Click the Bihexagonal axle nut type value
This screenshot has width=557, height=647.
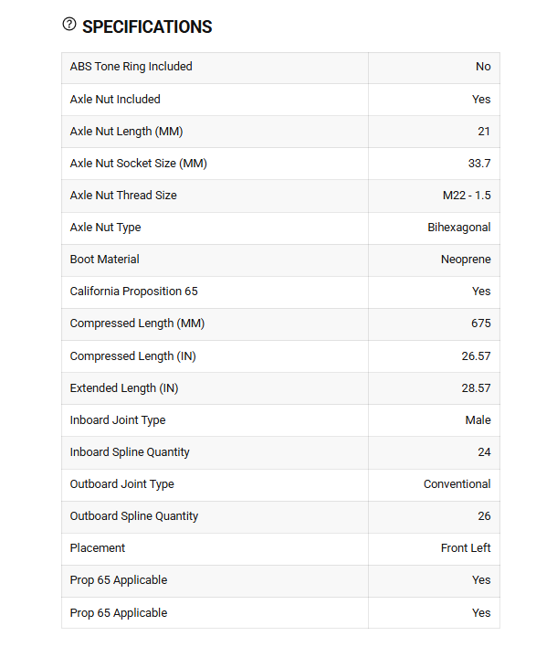point(459,228)
